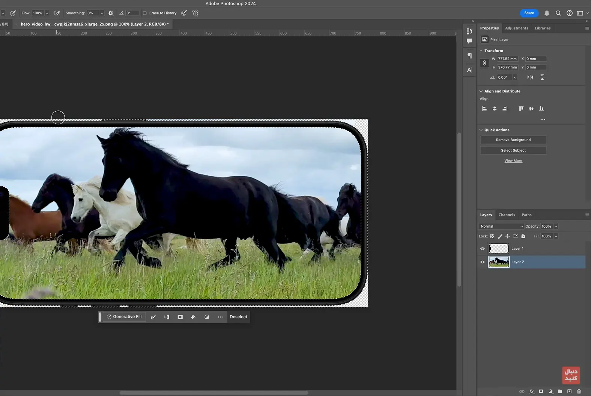This screenshot has height=396, width=591.
Task: Open symmetry butterfly paint options
Action: tap(195, 13)
